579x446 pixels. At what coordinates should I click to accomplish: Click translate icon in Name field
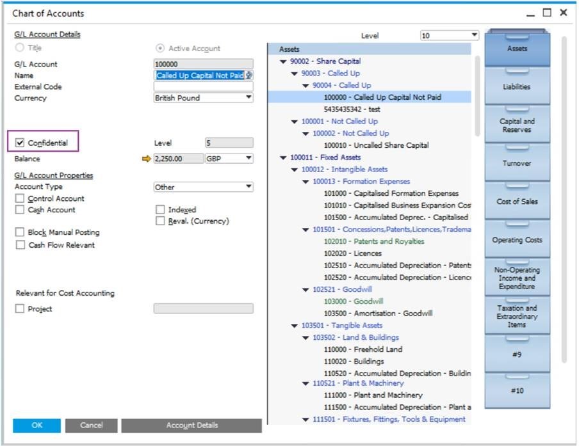click(x=249, y=76)
